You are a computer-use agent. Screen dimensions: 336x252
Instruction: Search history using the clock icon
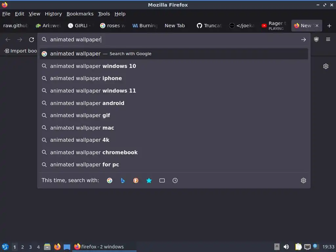(175, 180)
